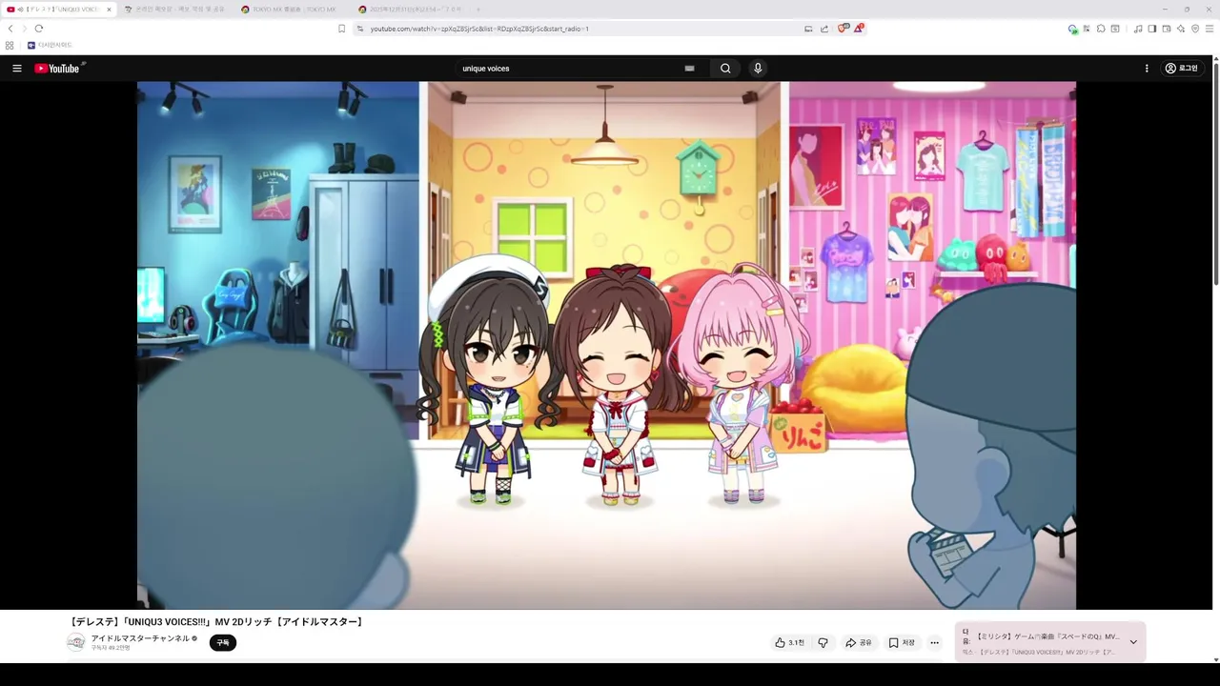This screenshot has height=686, width=1220.
Task: Open the Brave wallet icon
Action: (x=1167, y=29)
